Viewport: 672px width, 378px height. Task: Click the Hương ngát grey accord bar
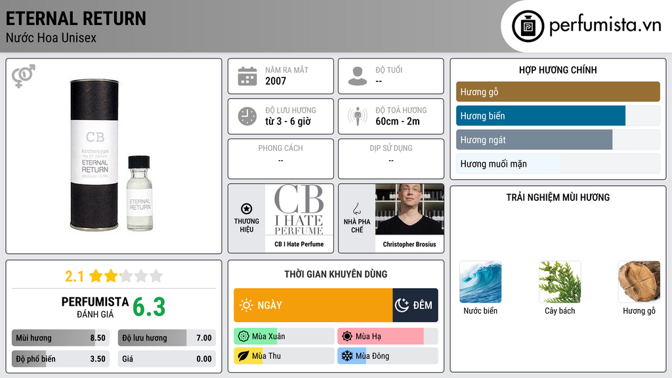[x=558, y=140]
